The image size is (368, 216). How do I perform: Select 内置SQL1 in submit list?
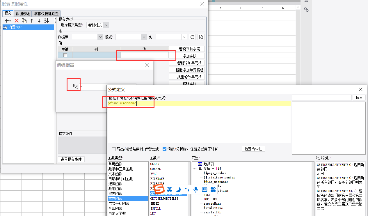pos(28,27)
